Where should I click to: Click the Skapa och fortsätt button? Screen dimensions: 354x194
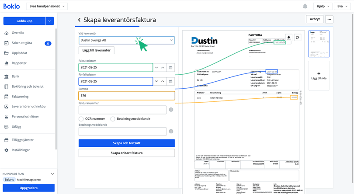[x=127, y=143]
